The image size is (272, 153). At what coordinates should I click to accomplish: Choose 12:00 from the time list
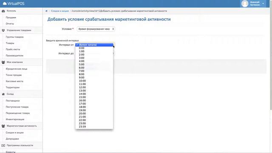click(x=94, y=88)
